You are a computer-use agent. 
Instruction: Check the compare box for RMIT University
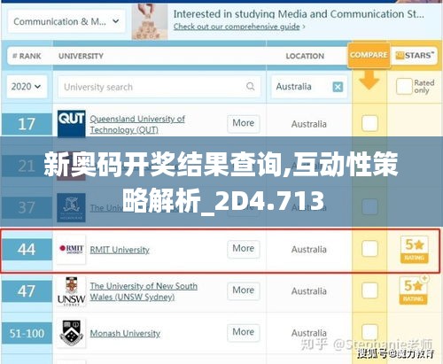click(369, 249)
